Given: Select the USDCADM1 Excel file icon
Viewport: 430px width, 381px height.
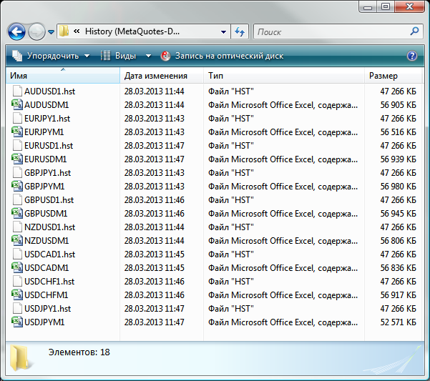Looking at the screenshot, I should click(17, 267).
